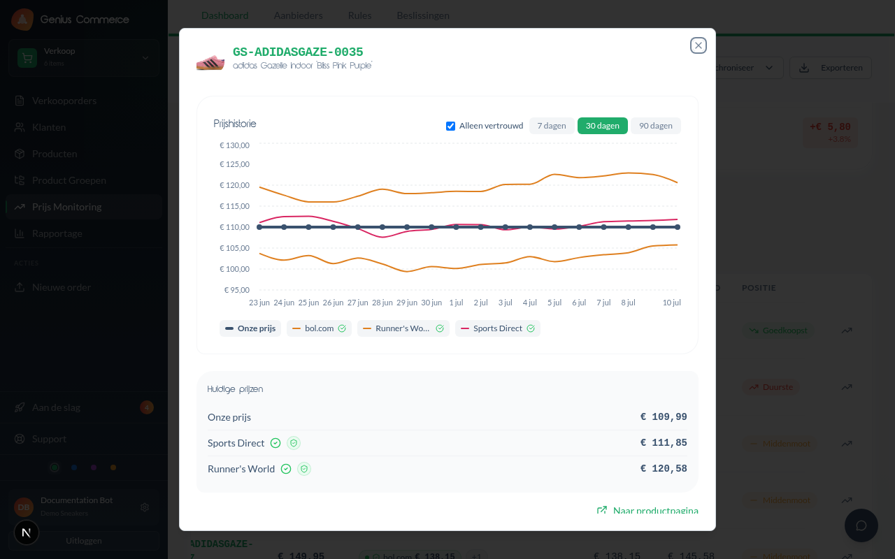895x559 pixels.
Task: Switch to the Aanbieders tab
Action: (x=299, y=15)
